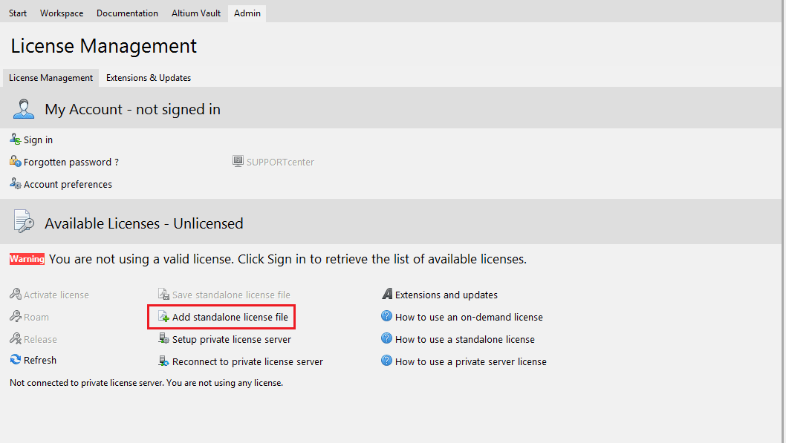Image resolution: width=786 pixels, height=443 pixels.
Task: Click the Forgotten password lock icon
Action: [16, 162]
